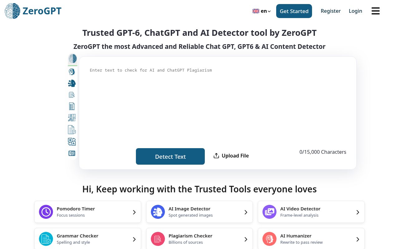Open the en language dropdown
399x249 pixels.
pos(262,11)
